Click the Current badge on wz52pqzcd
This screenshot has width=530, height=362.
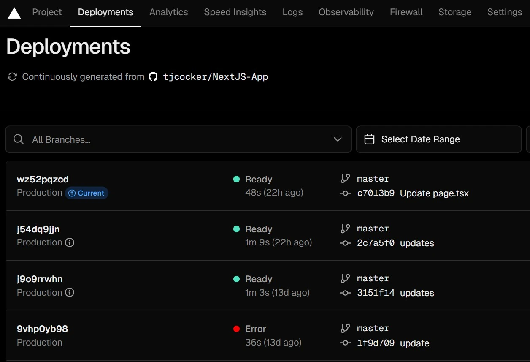(x=87, y=193)
